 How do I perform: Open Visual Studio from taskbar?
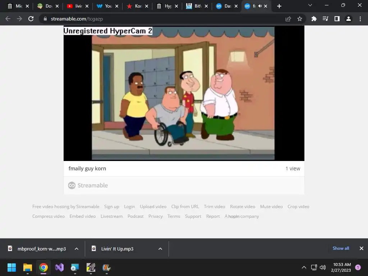click(x=59, y=267)
